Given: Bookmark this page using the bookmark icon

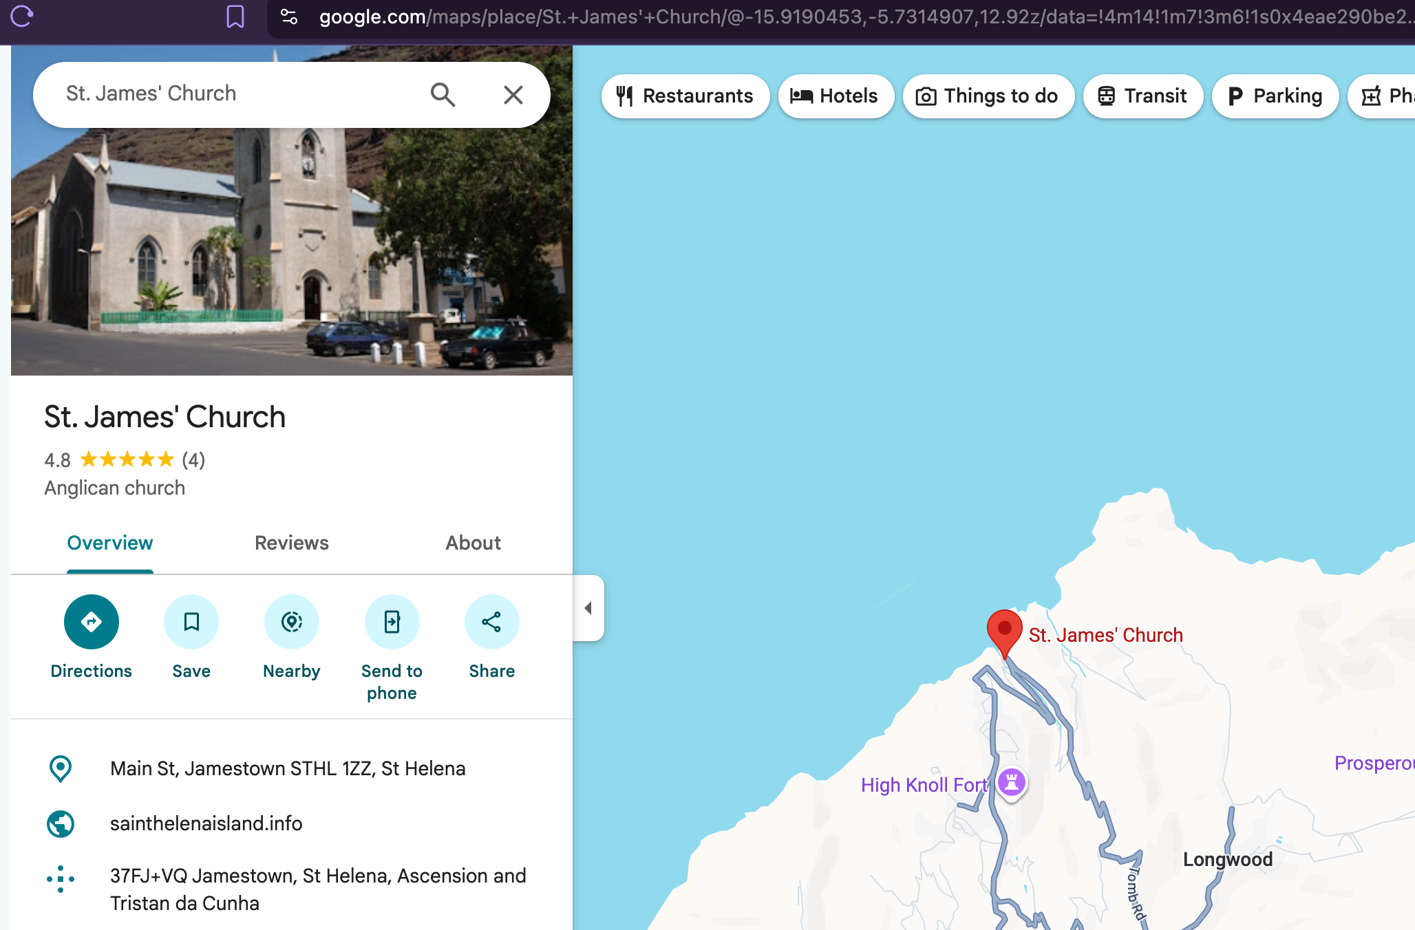Looking at the screenshot, I should click(235, 17).
